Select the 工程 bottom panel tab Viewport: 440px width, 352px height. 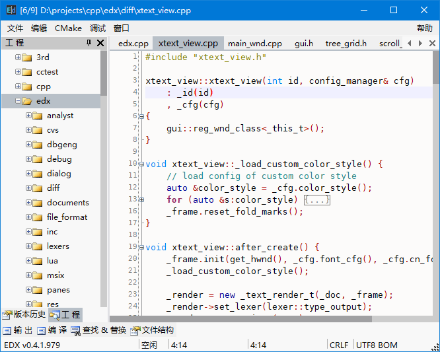(65, 315)
